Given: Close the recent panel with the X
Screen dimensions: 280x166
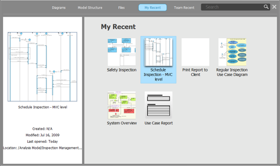Looking at the screenshot, I should [274, 7].
